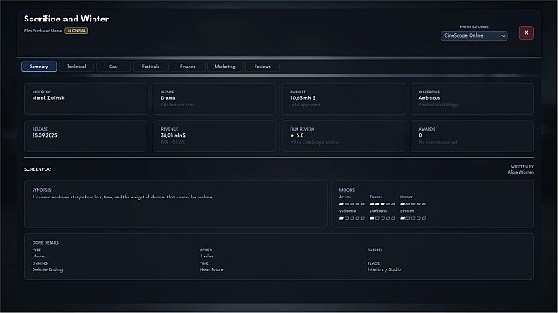Screen dimensions: 558x313
Task: Open the CineScope Online press source dropdown
Action: [474, 36]
